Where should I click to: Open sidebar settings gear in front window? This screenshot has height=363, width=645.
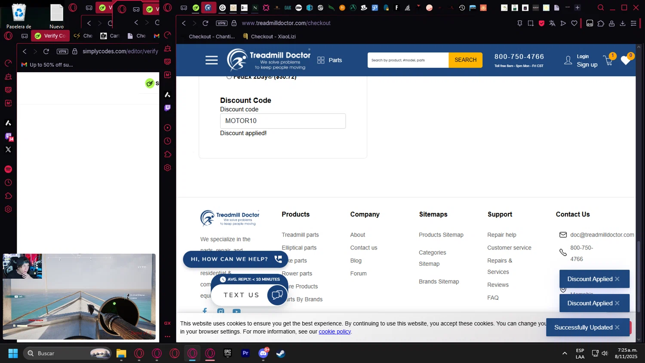click(x=168, y=168)
